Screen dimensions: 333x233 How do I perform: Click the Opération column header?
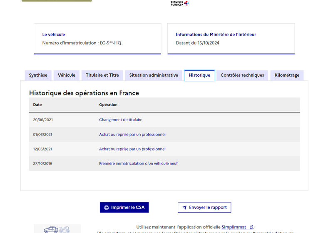(x=108, y=104)
